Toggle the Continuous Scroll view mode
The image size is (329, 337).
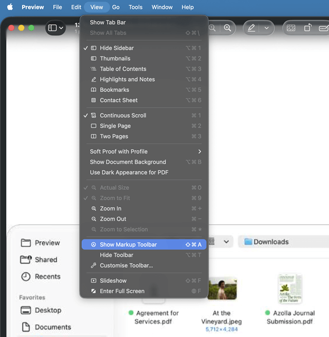click(x=123, y=115)
